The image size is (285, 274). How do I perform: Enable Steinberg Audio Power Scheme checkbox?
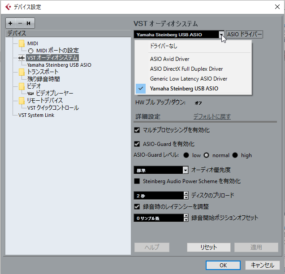pyautogui.click(x=137, y=181)
